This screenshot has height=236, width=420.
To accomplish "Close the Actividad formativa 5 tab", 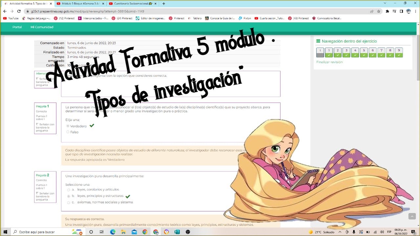I will pos(51,4).
